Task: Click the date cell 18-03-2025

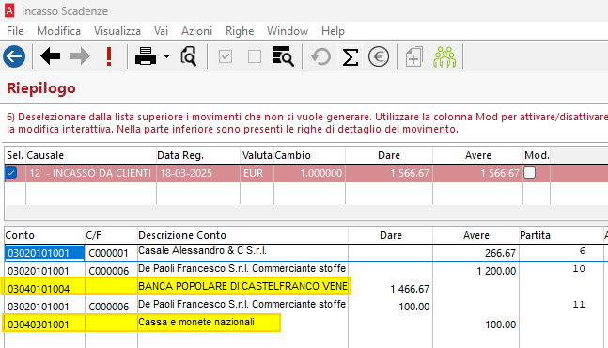Action: coord(198,173)
